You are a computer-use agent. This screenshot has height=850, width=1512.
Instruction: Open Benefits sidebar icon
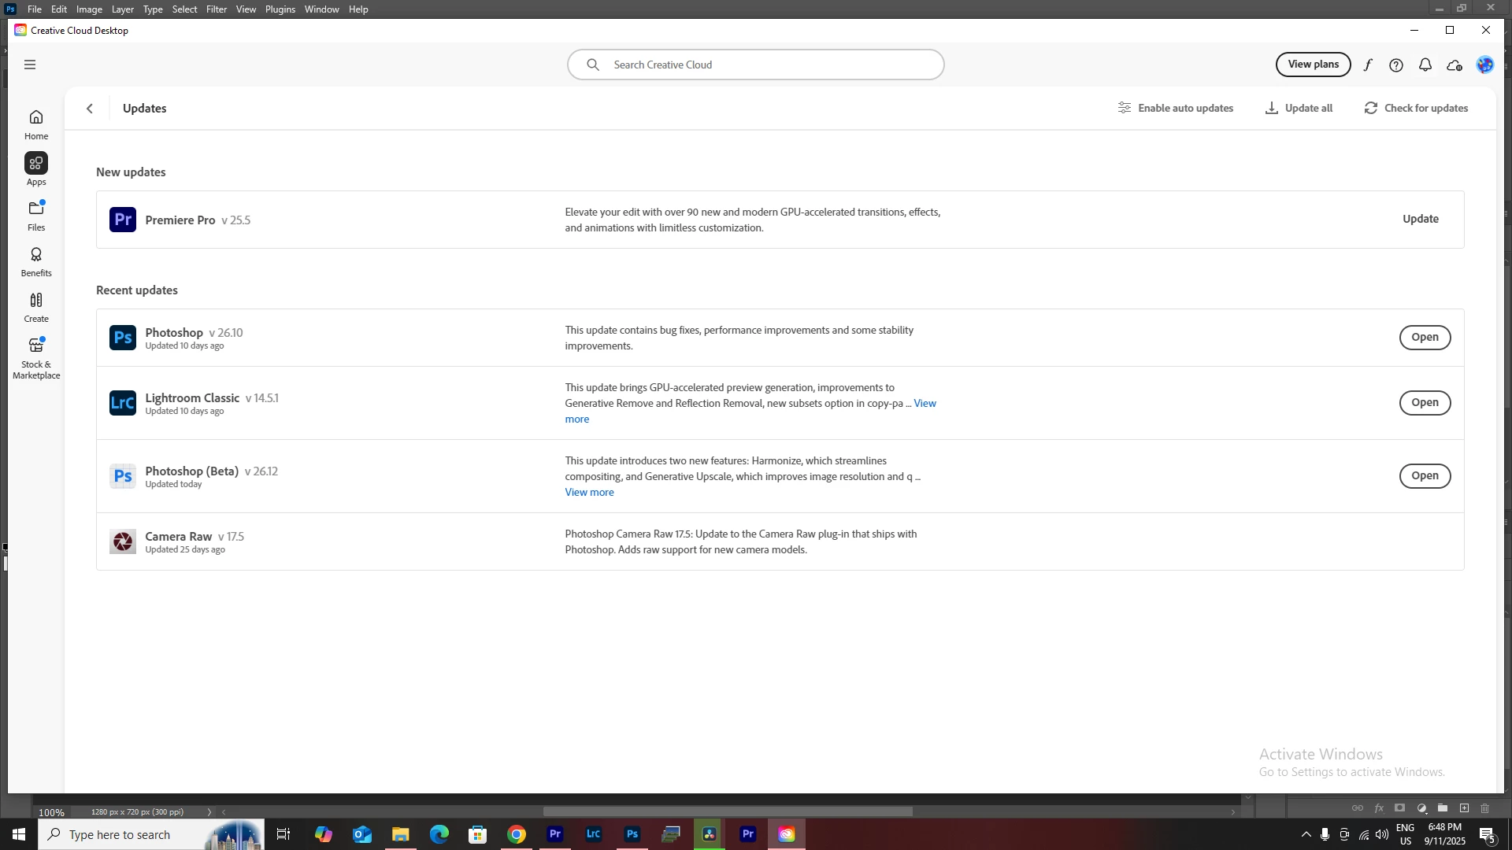(x=36, y=261)
